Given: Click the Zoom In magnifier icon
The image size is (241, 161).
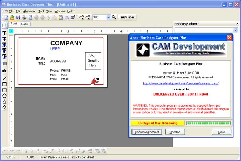Looking at the screenshot, I should click(x=81, y=17).
